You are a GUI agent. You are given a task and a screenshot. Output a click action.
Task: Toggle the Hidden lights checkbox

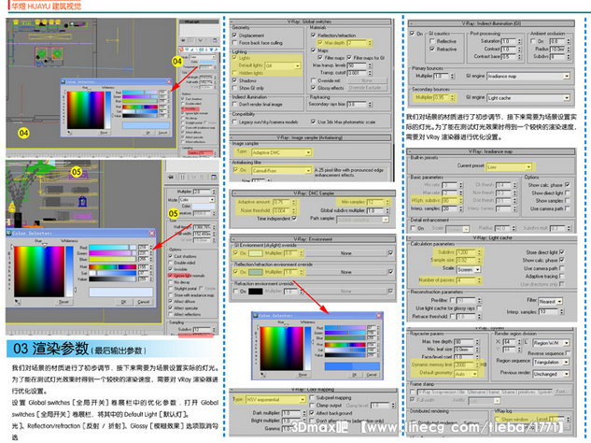(x=234, y=73)
